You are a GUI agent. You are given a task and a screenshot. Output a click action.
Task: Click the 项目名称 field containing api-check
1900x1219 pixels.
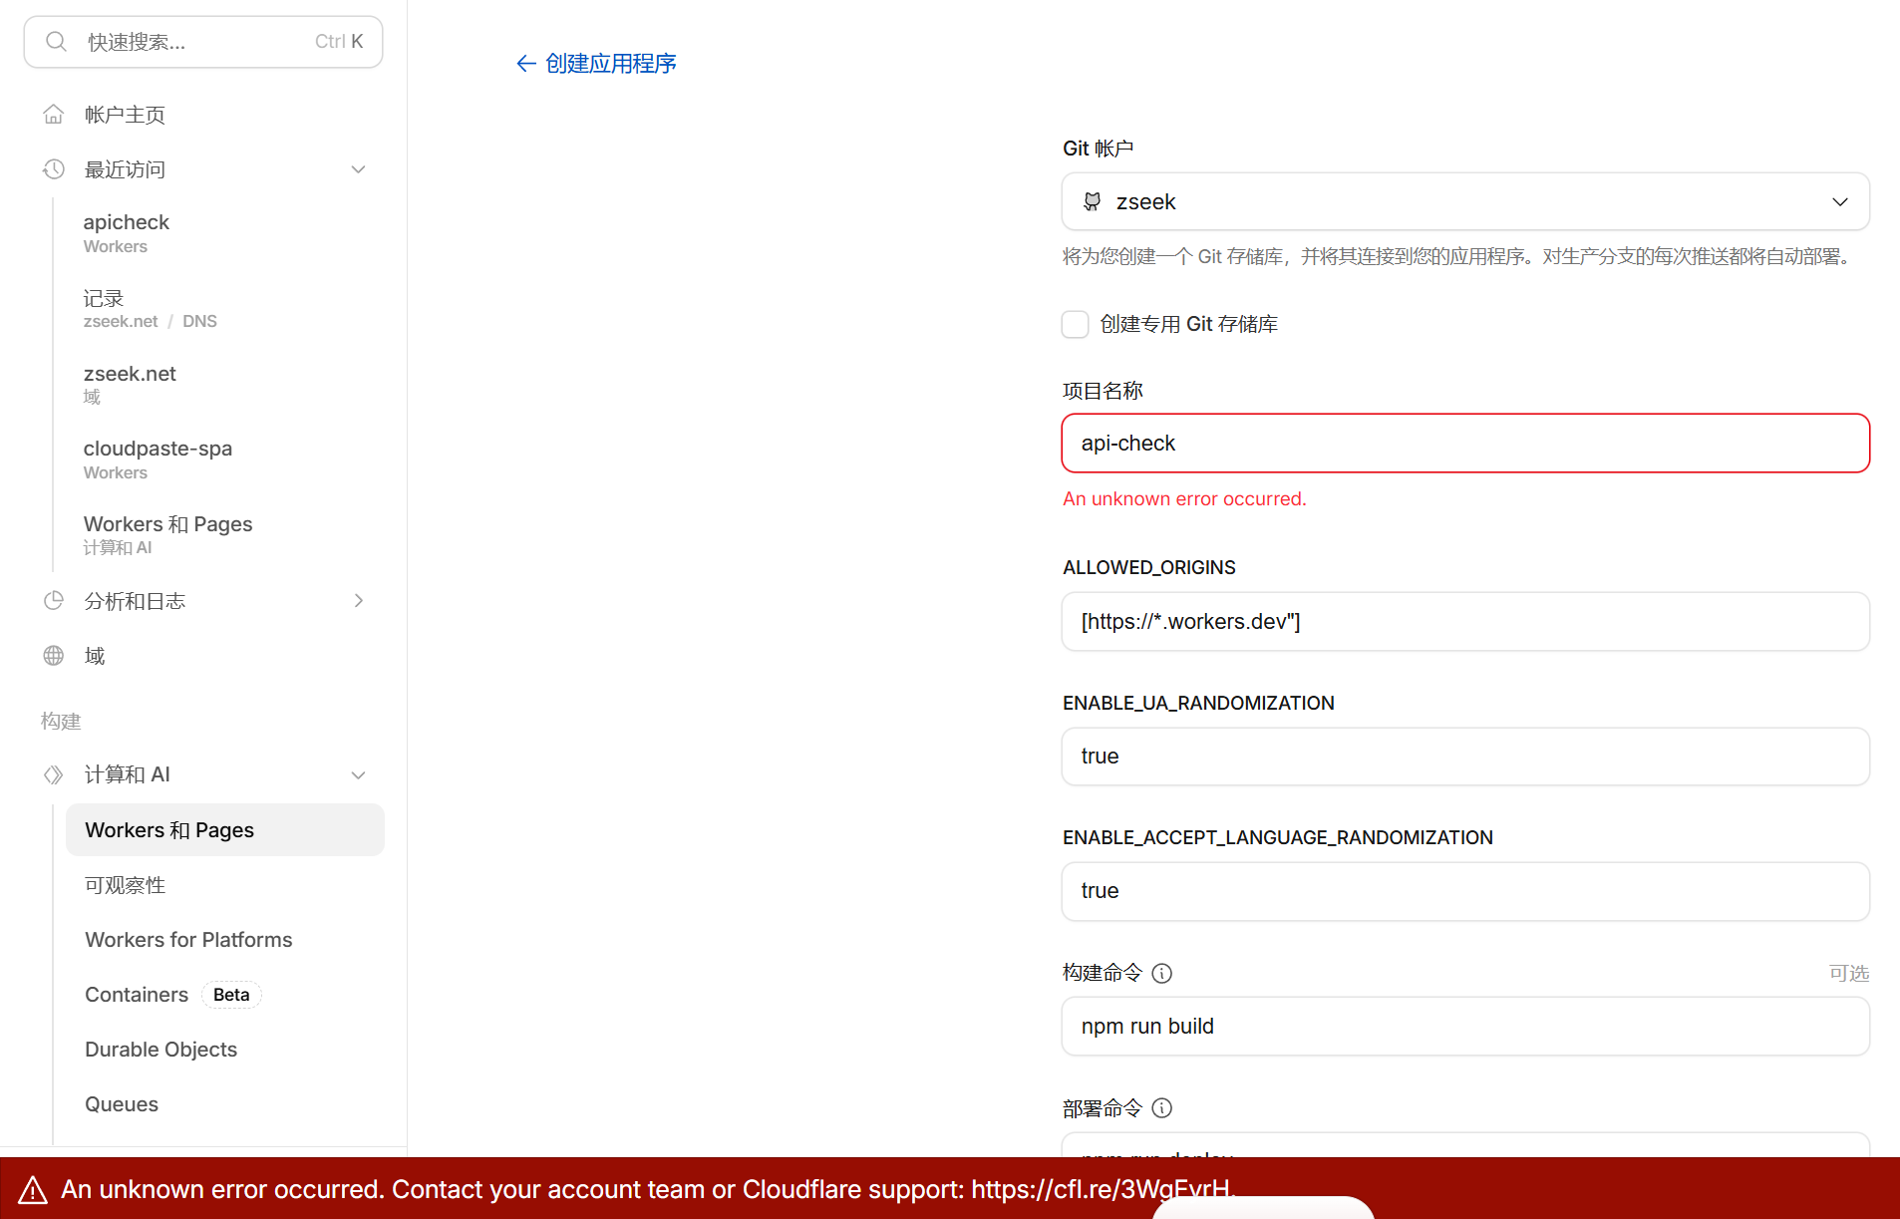[x=1465, y=444]
